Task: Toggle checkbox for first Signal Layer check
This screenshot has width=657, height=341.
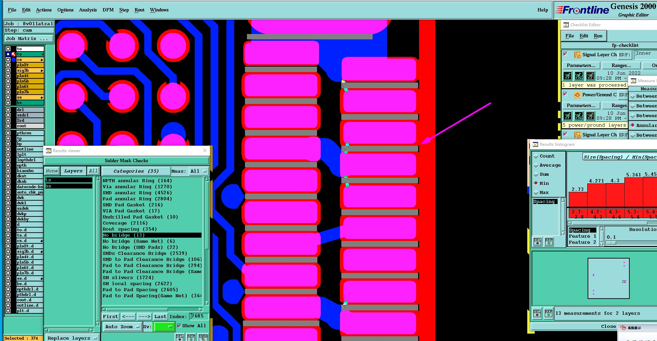Action: point(565,54)
